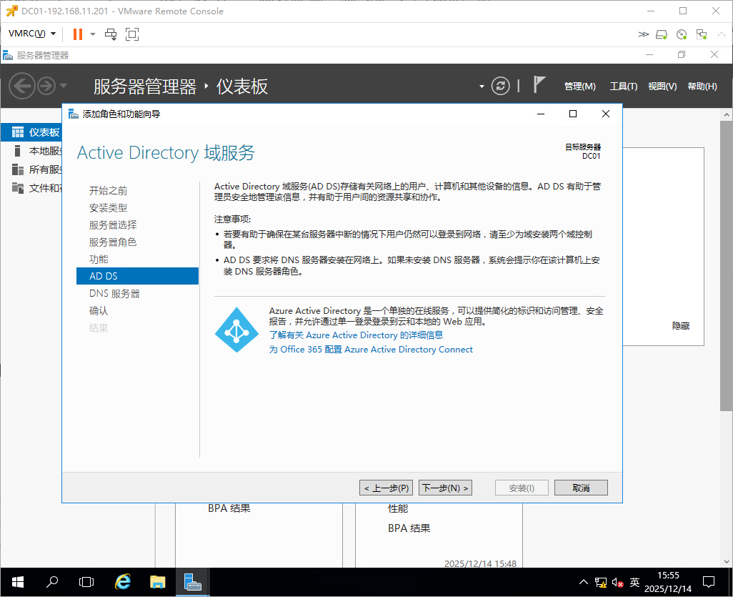Click the network status tray icon

(601, 583)
